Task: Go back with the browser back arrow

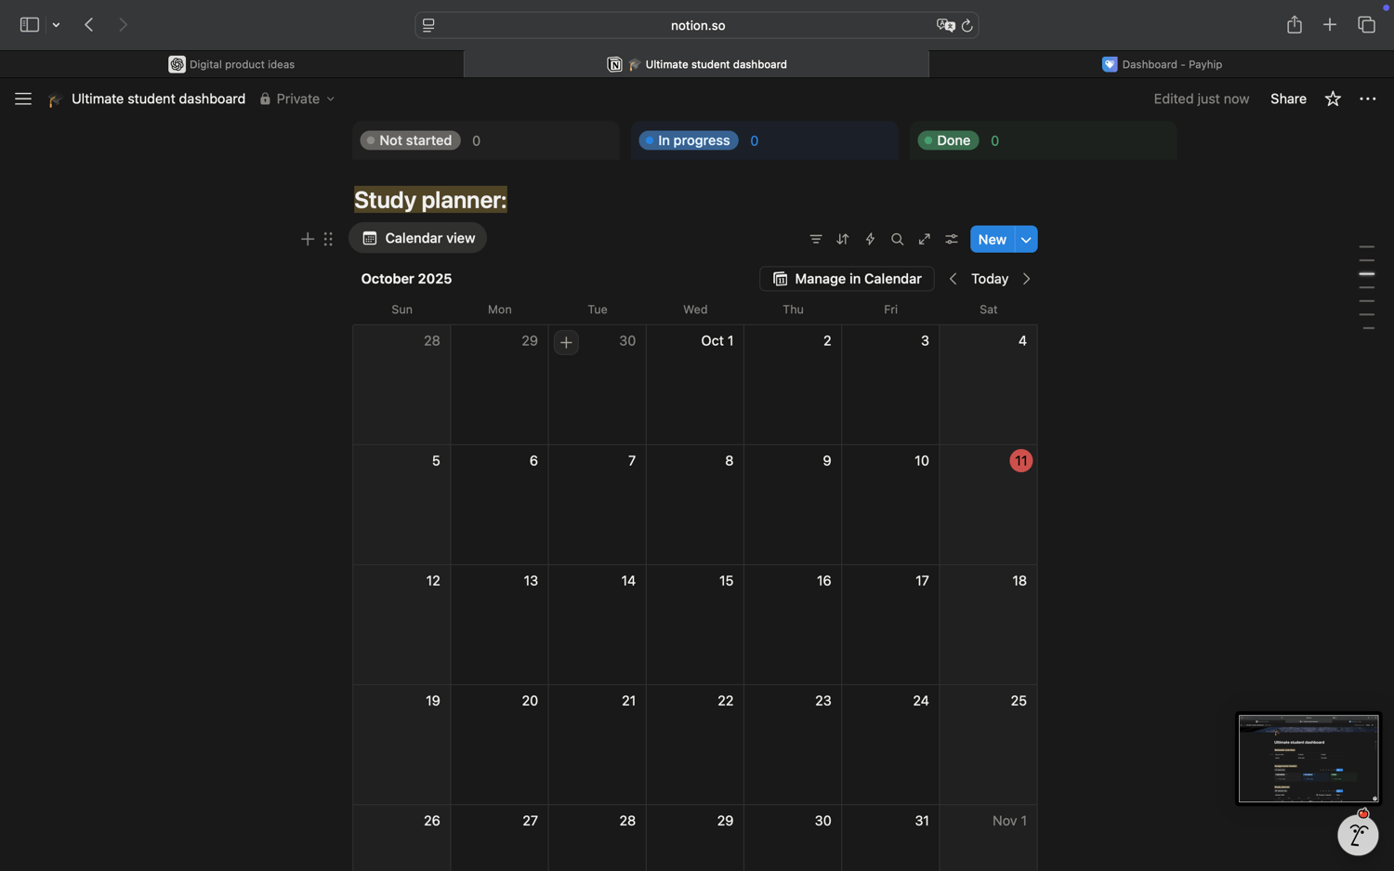Action: [x=89, y=25]
